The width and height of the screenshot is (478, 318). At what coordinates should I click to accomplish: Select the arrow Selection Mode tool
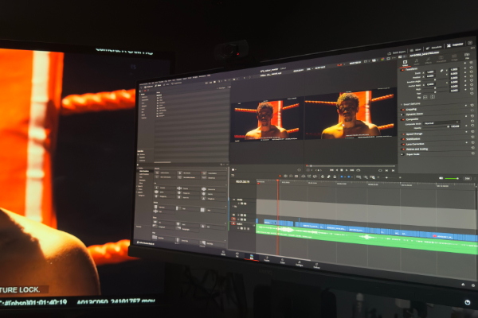(x=280, y=176)
